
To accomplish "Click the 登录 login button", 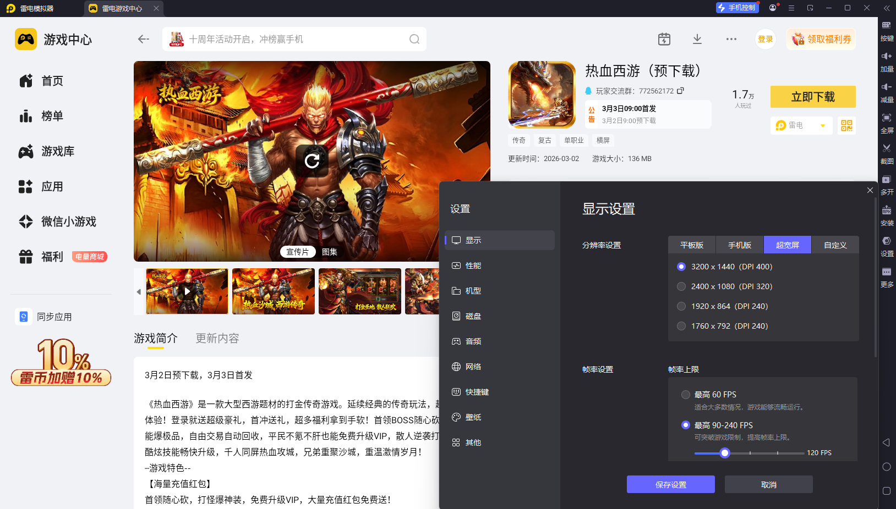I will coord(766,39).
